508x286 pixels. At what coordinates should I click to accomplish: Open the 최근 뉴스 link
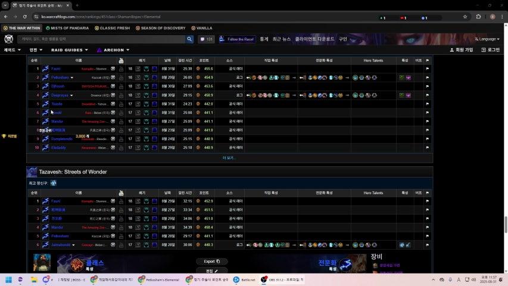point(282,39)
